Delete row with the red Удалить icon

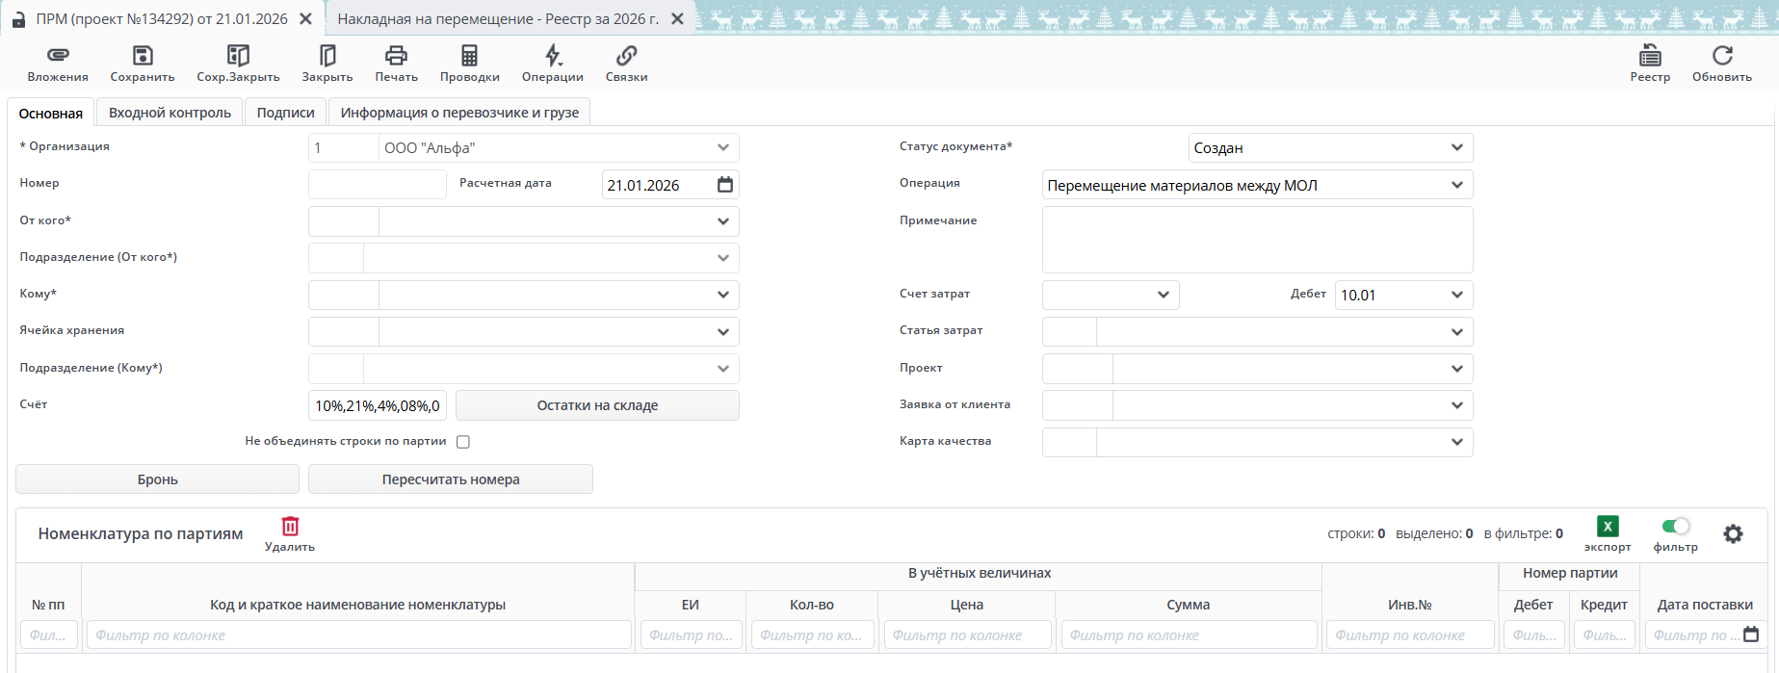[290, 527]
